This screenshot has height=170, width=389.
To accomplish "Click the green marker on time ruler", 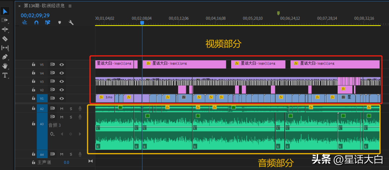I will (x=278, y=13).
